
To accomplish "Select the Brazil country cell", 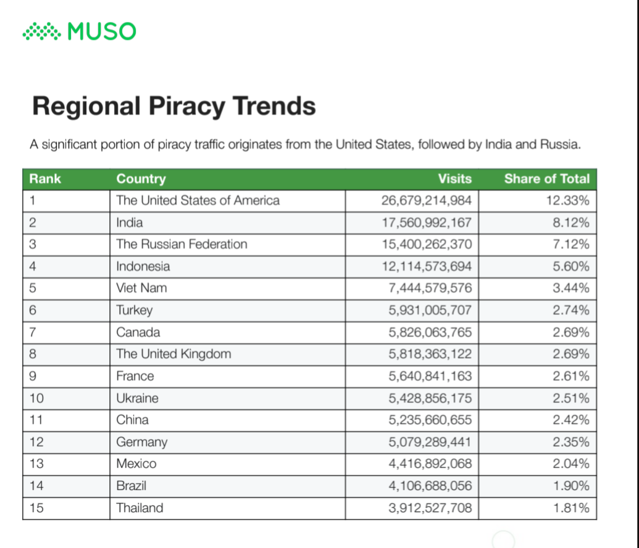I will point(131,486).
